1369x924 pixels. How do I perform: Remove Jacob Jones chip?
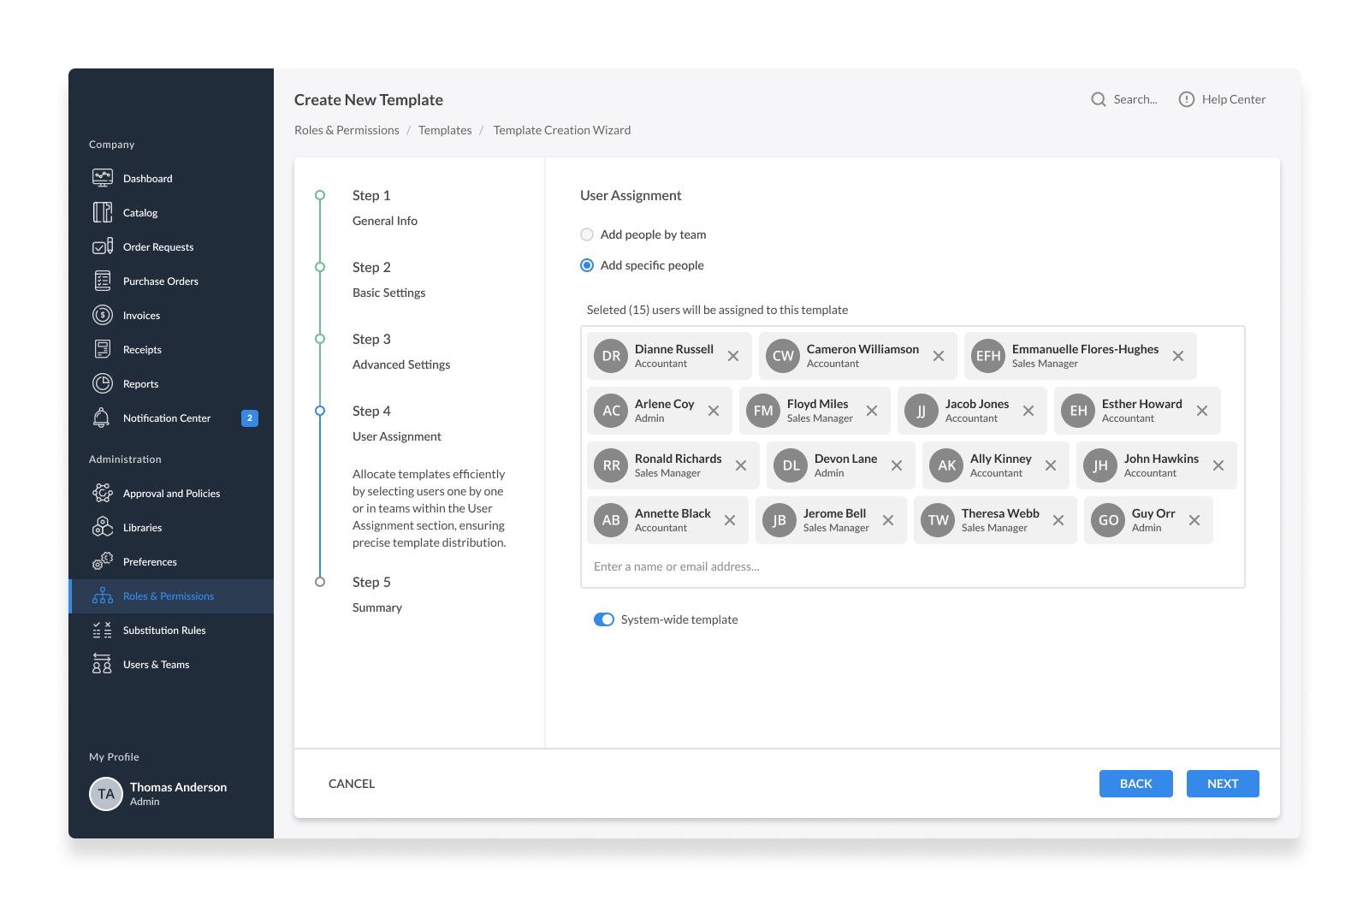[x=1028, y=411]
